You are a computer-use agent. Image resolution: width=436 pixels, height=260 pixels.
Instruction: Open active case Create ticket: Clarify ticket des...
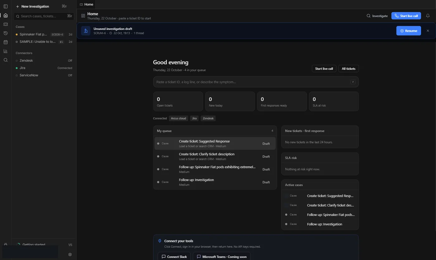[x=320, y=205]
